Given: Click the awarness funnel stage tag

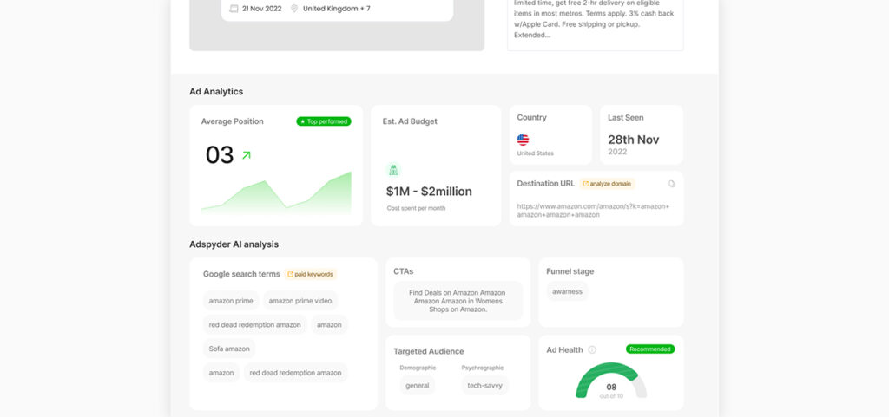Looking at the screenshot, I should click(567, 292).
